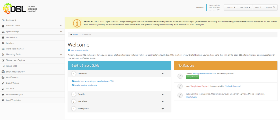The width and height of the screenshot is (280, 120).
Task: Click the info icon beside domain notification
Action: [x=180, y=76]
